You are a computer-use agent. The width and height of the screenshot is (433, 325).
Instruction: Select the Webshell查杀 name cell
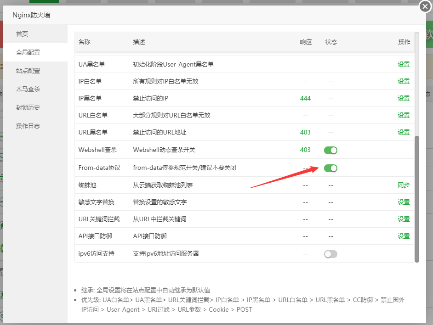(x=97, y=150)
